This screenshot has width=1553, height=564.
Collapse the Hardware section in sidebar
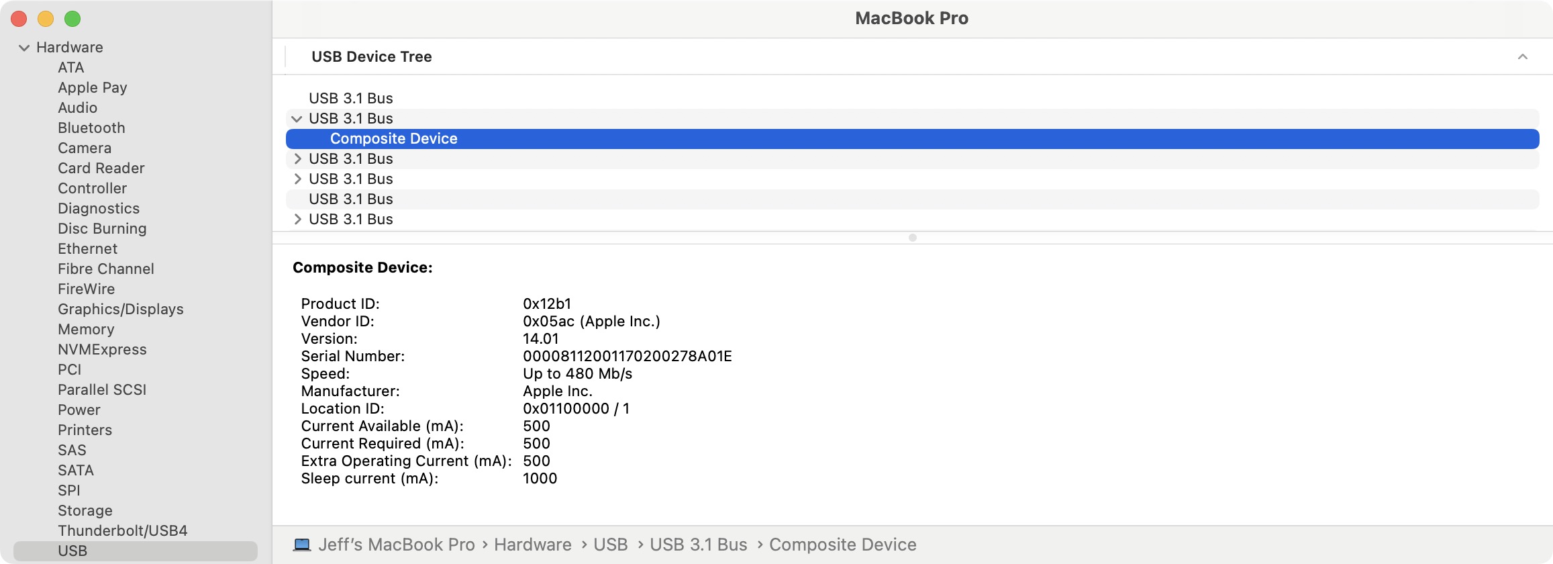(24, 48)
